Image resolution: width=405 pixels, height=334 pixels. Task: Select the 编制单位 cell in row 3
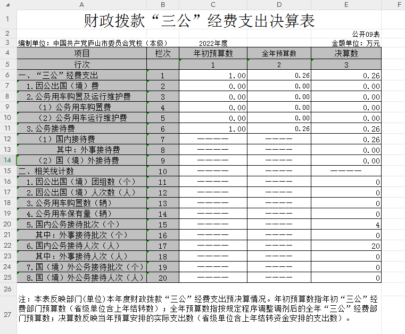[x=94, y=43]
